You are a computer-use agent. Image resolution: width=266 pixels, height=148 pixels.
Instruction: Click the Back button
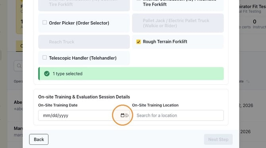pos(39,139)
